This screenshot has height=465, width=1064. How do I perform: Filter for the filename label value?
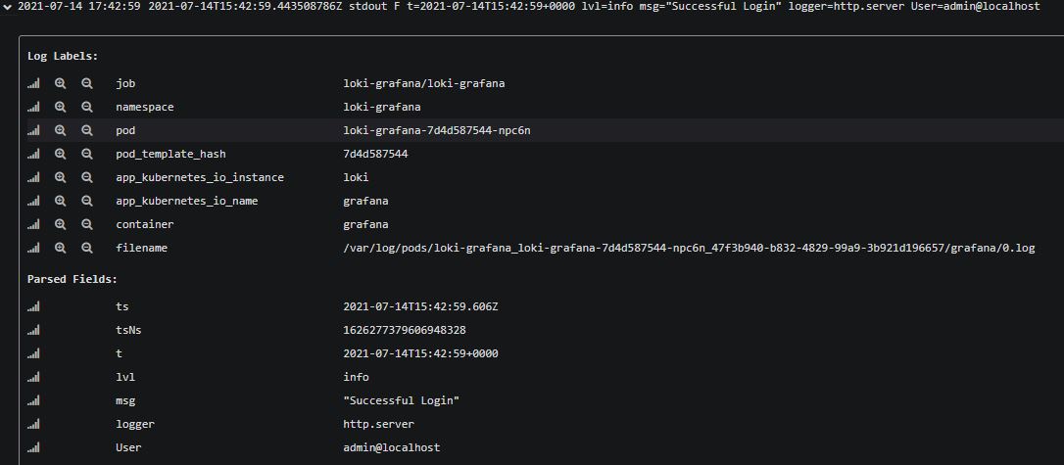click(60, 249)
